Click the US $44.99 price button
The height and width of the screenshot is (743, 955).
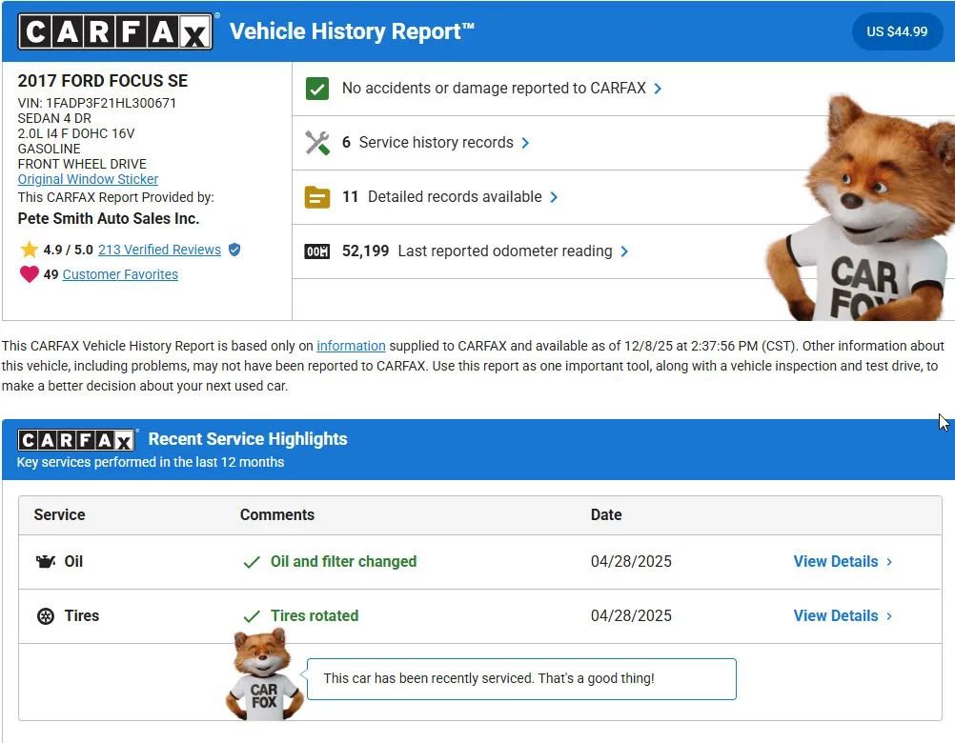coord(897,30)
